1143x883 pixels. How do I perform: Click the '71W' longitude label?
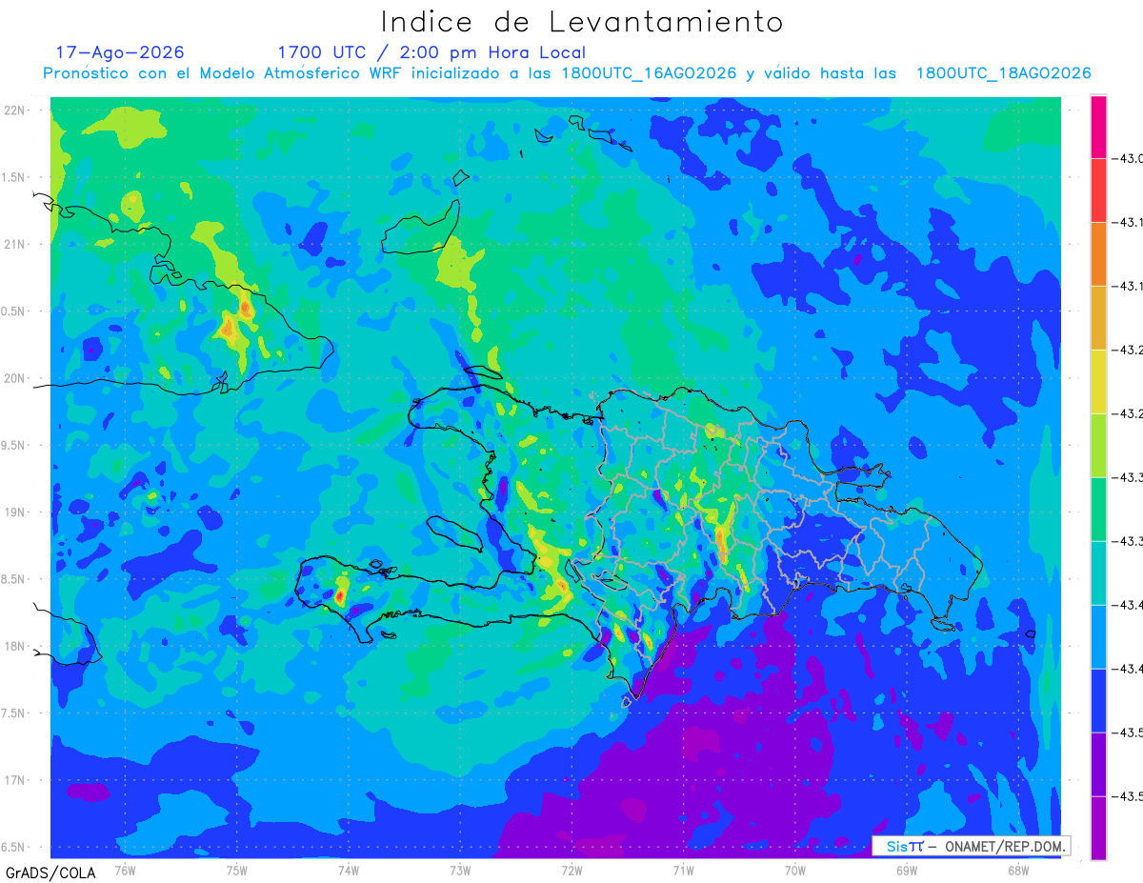tap(683, 870)
